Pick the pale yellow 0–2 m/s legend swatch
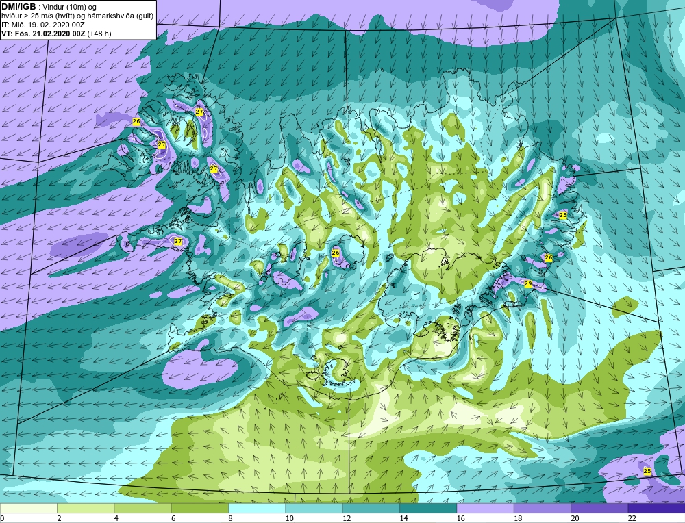This screenshot has height=523, width=685. 29,509
